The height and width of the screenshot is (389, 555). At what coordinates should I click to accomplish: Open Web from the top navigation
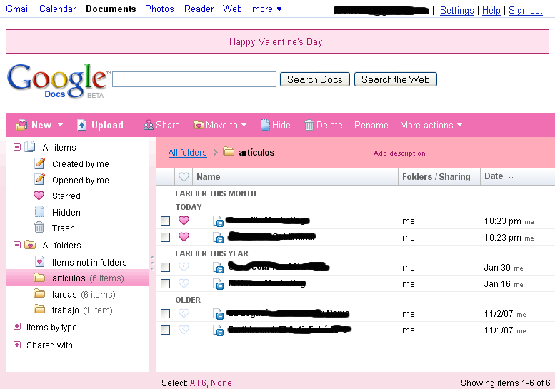point(232,9)
